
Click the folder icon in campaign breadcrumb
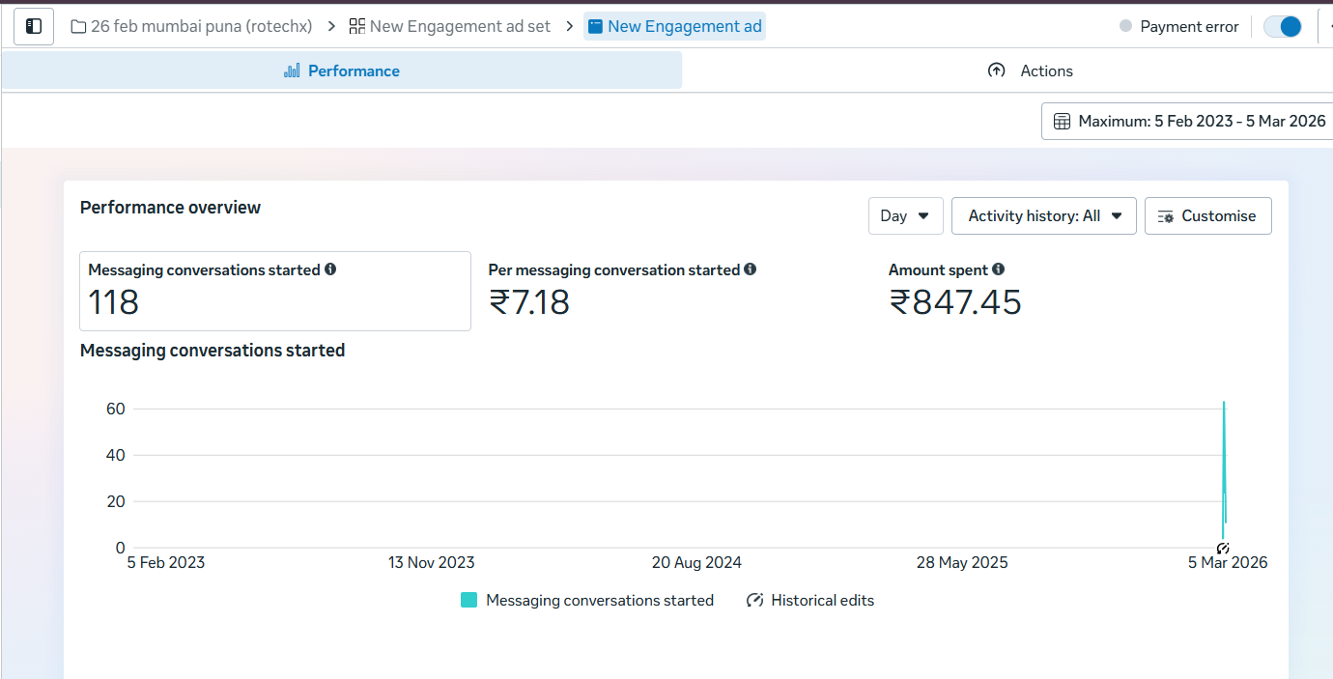click(x=78, y=26)
